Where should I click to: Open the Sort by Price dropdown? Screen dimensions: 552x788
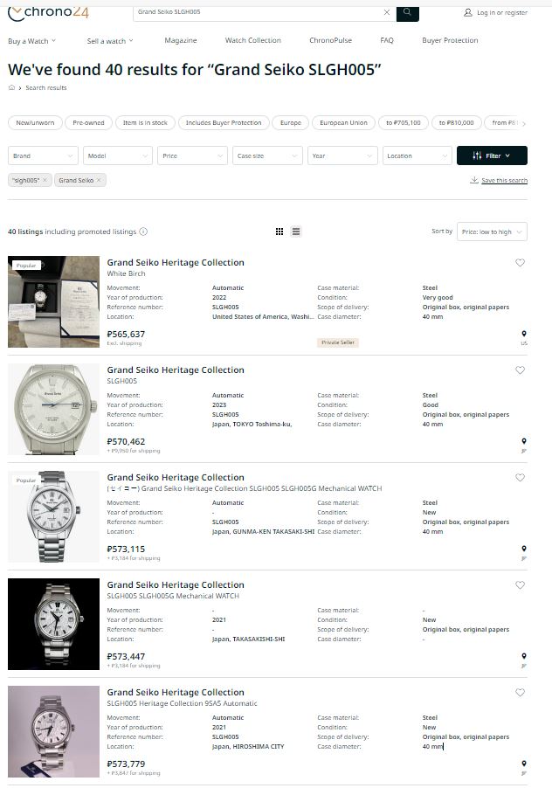(x=492, y=232)
